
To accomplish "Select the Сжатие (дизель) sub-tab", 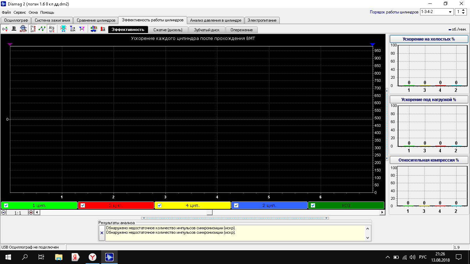I will (168, 30).
